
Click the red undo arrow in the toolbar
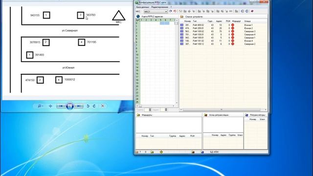(175, 11)
